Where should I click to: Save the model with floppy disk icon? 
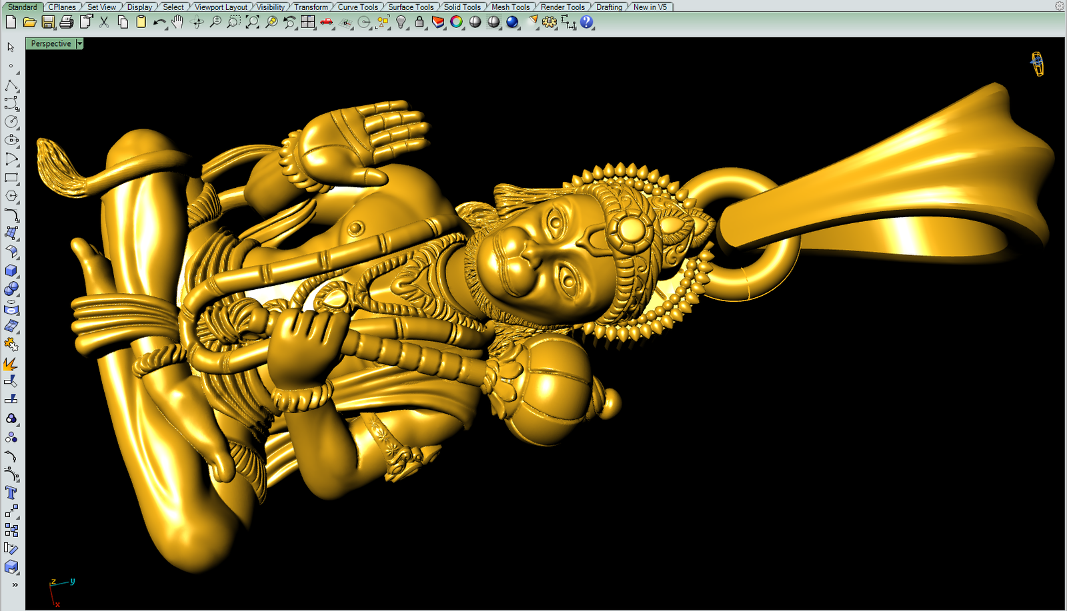48,22
